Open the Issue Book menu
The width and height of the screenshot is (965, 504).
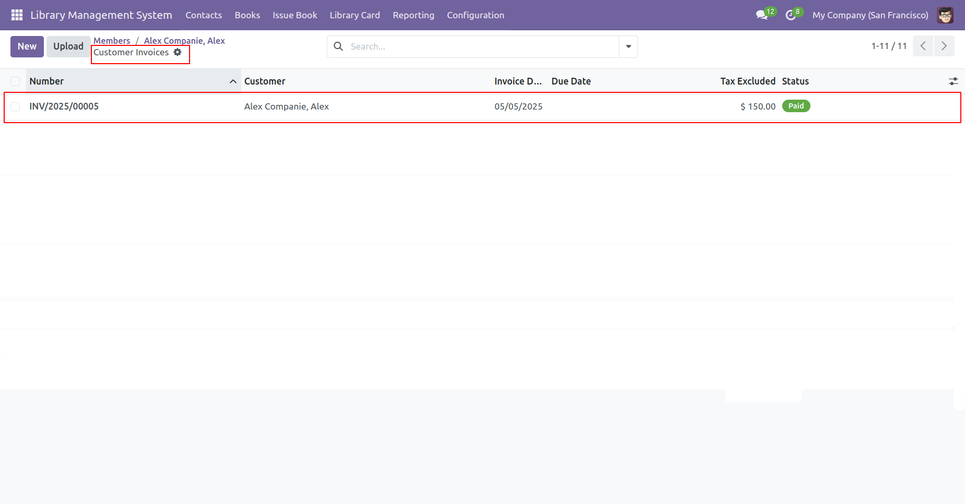(295, 15)
